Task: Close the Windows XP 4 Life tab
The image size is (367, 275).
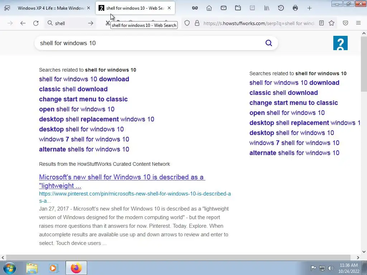Action: pyautogui.click(x=89, y=8)
